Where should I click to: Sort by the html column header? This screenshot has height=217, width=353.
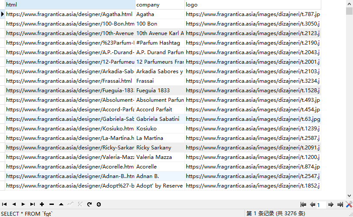pos(70,5)
